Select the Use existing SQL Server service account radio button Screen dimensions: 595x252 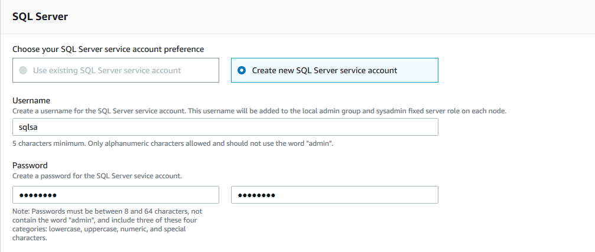(x=23, y=70)
